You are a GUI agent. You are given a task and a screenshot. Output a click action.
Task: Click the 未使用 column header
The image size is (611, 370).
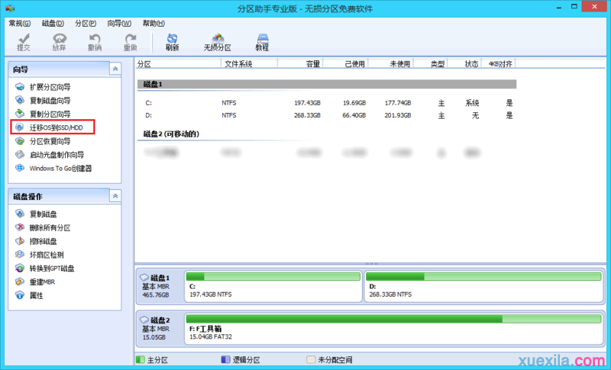coord(391,64)
